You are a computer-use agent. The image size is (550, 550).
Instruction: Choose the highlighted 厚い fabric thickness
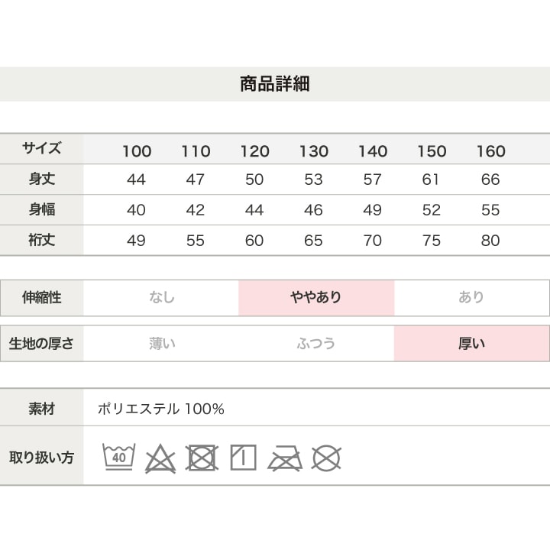(x=471, y=344)
